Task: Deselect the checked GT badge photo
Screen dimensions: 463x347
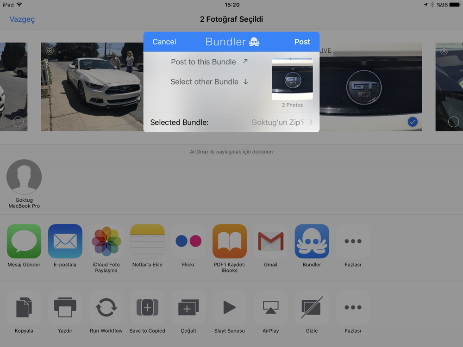Action: click(412, 122)
